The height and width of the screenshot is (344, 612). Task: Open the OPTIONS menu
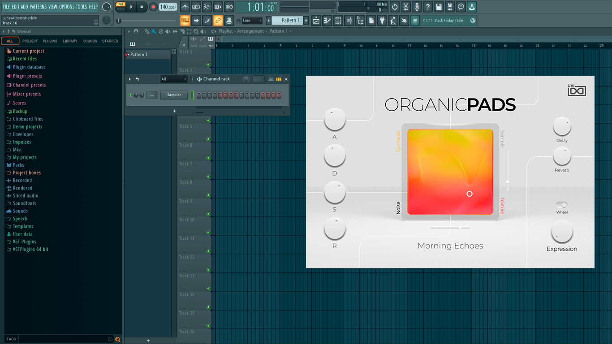click(x=67, y=7)
